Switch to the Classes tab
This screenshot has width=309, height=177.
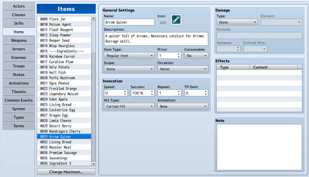click(19, 15)
